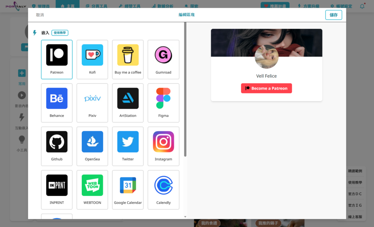The width and height of the screenshot is (374, 227).
Task: Click the embed list scrollbar thumb
Action: (185, 90)
